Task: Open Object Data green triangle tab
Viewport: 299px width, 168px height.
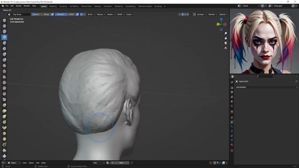Action: point(232,140)
